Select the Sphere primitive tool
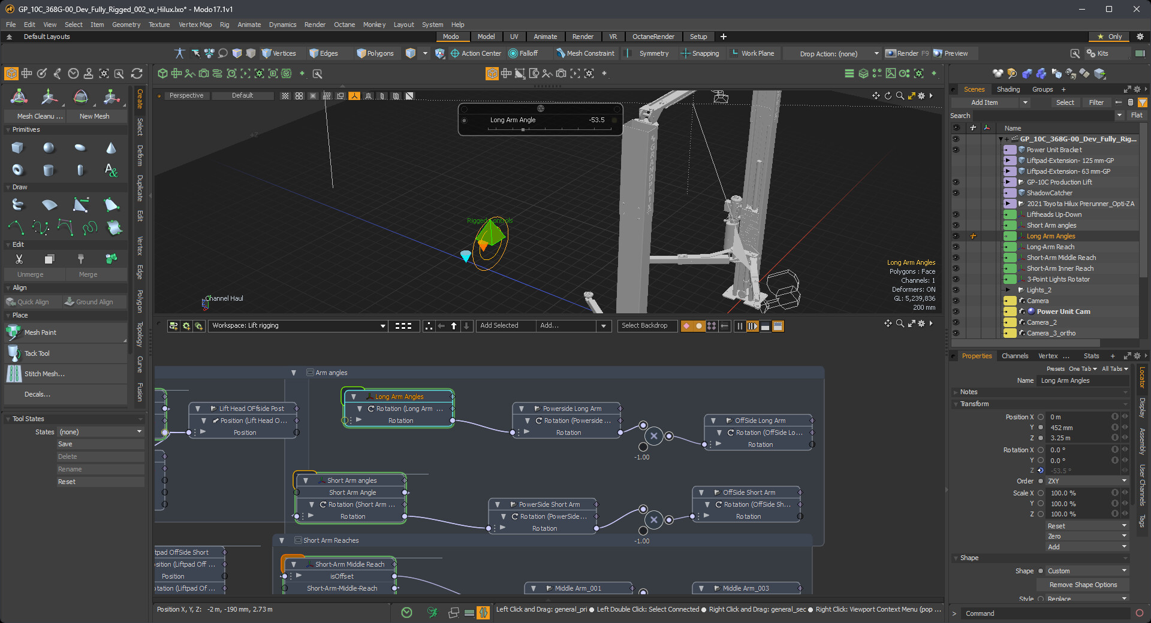The image size is (1151, 623). [x=49, y=148]
